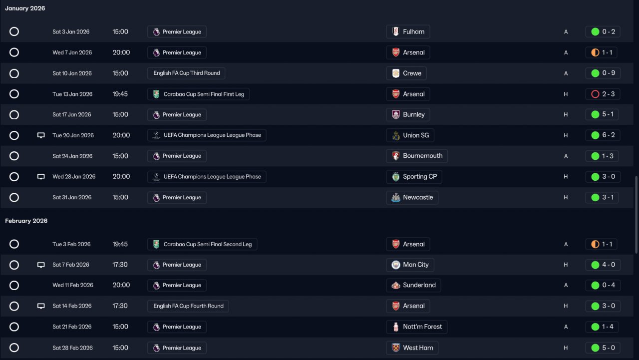This screenshot has width=639, height=360.
Task: Click the Union SG club crest
Action: point(396,135)
